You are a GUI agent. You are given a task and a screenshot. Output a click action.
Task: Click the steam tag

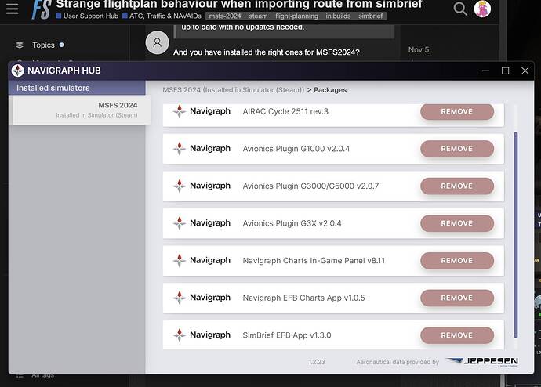pos(258,16)
